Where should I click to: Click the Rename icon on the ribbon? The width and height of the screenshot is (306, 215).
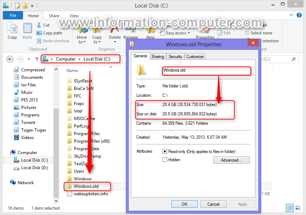(x=131, y=32)
